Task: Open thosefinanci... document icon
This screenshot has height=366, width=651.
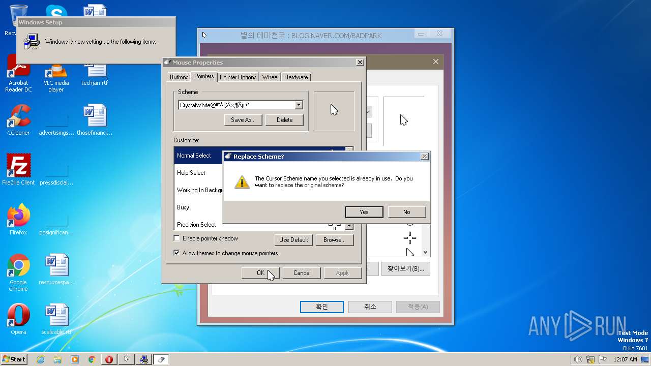Action: [95, 120]
